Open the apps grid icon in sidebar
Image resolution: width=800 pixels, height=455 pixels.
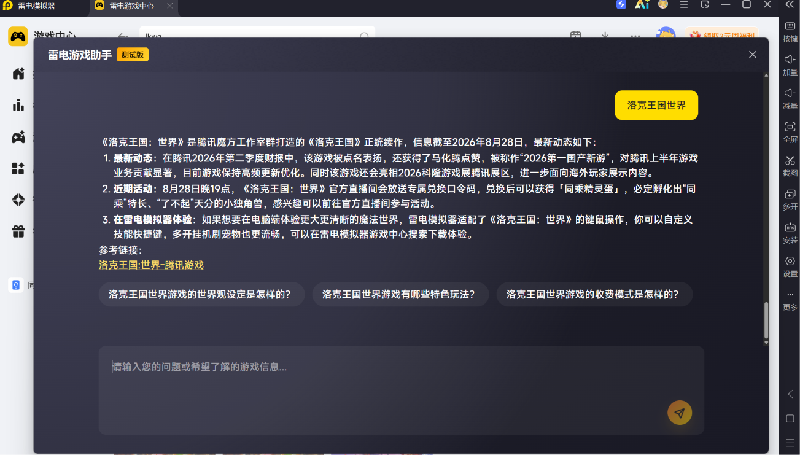click(x=18, y=168)
